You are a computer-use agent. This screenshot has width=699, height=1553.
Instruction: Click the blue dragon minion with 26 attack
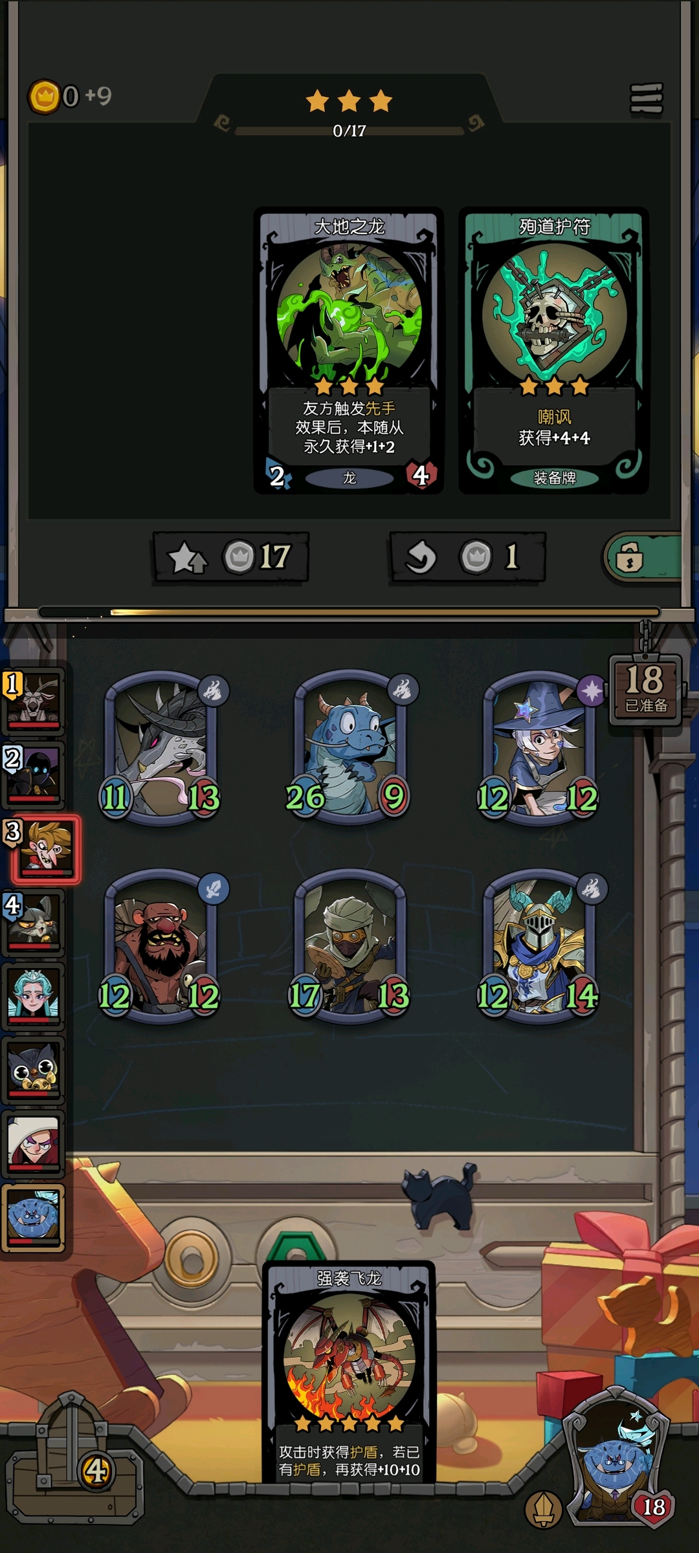coord(349,747)
